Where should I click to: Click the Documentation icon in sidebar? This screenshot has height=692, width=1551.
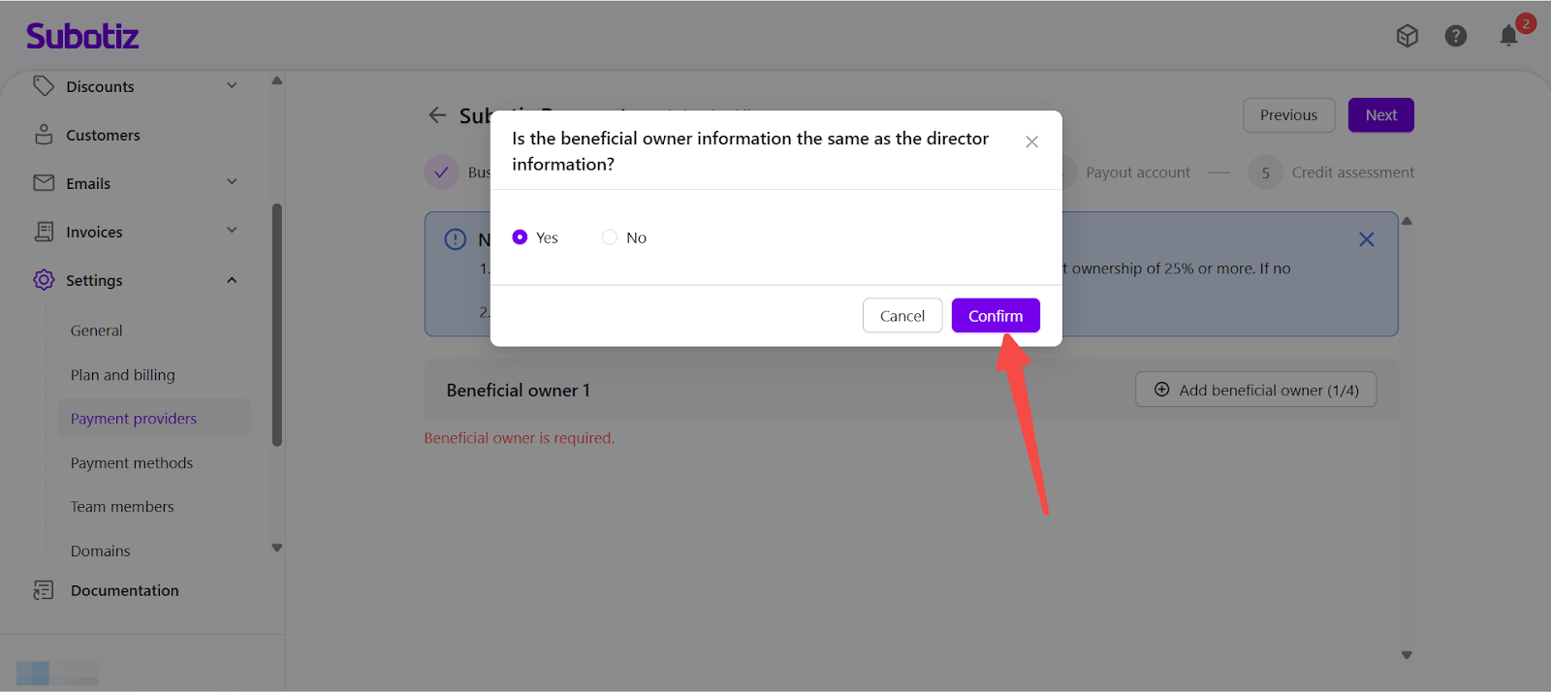pyautogui.click(x=44, y=590)
